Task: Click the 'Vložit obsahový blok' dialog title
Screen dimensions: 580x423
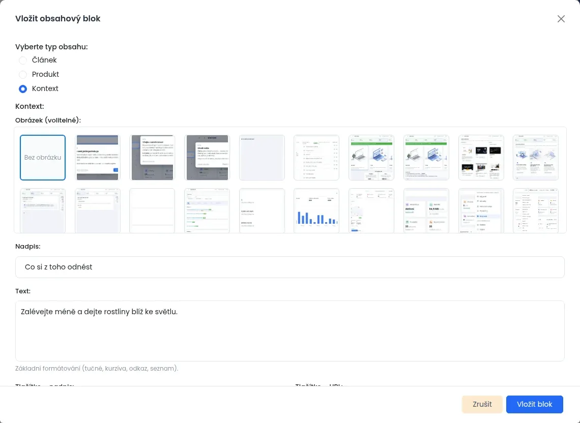Action: (57, 18)
